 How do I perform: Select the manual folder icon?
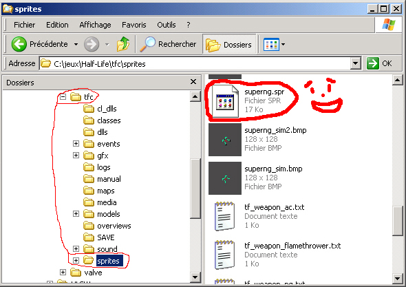[89, 179]
